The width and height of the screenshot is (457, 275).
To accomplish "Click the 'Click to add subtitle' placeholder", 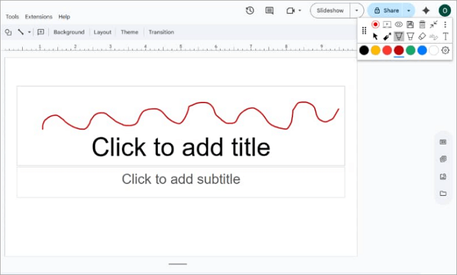I will (181, 179).
